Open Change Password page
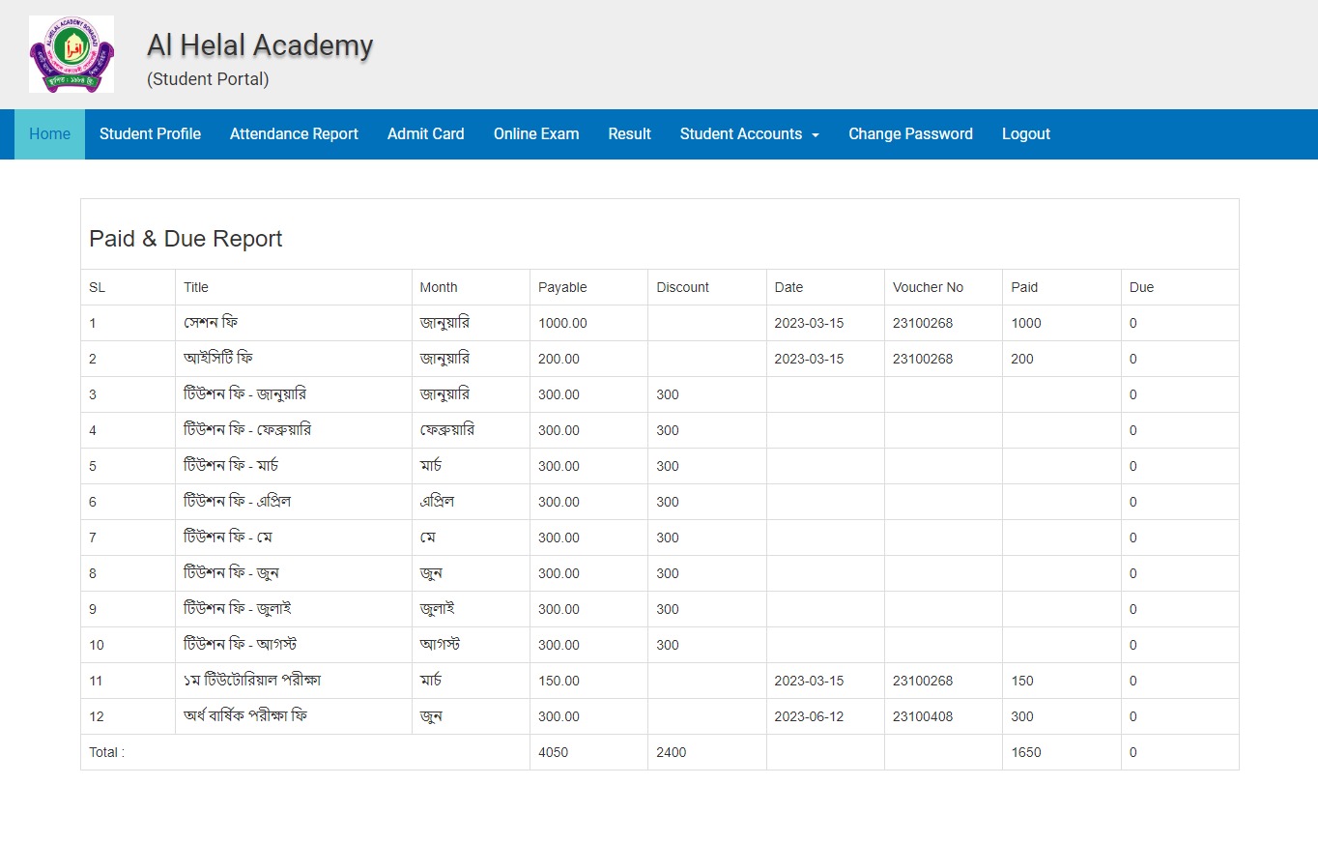Viewport: 1318px width, 843px height. pos(910,134)
